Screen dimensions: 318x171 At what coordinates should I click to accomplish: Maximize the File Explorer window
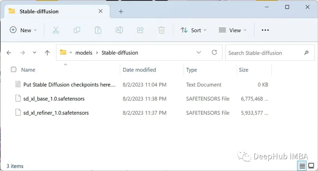(287, 7)
